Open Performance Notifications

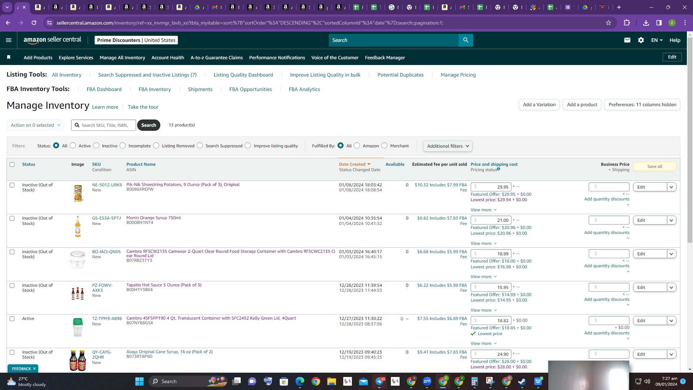[277, 57]
